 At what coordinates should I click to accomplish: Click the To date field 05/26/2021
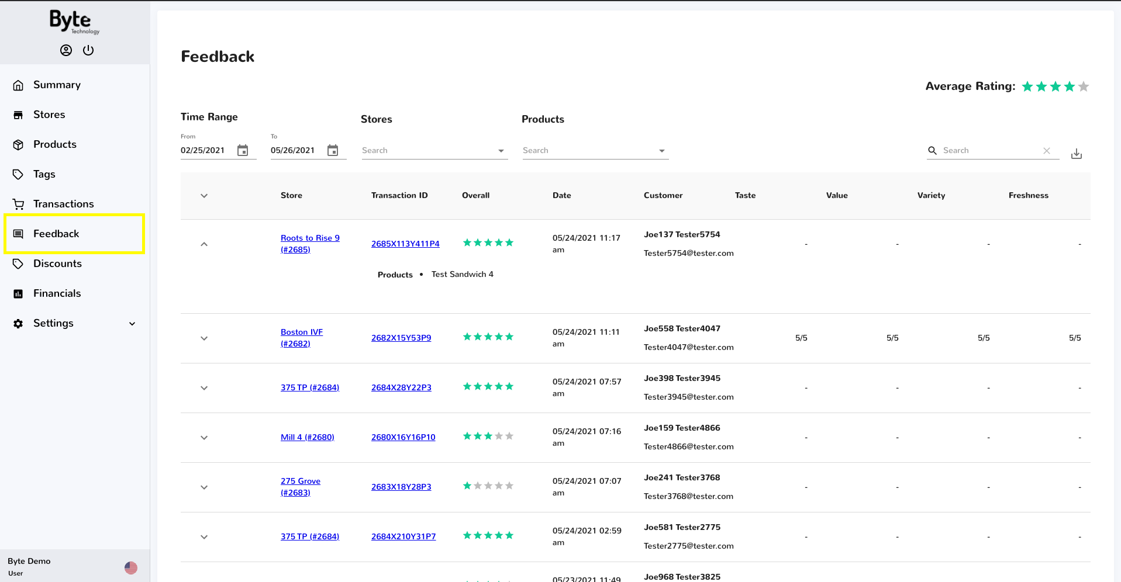tap(293, 151)
